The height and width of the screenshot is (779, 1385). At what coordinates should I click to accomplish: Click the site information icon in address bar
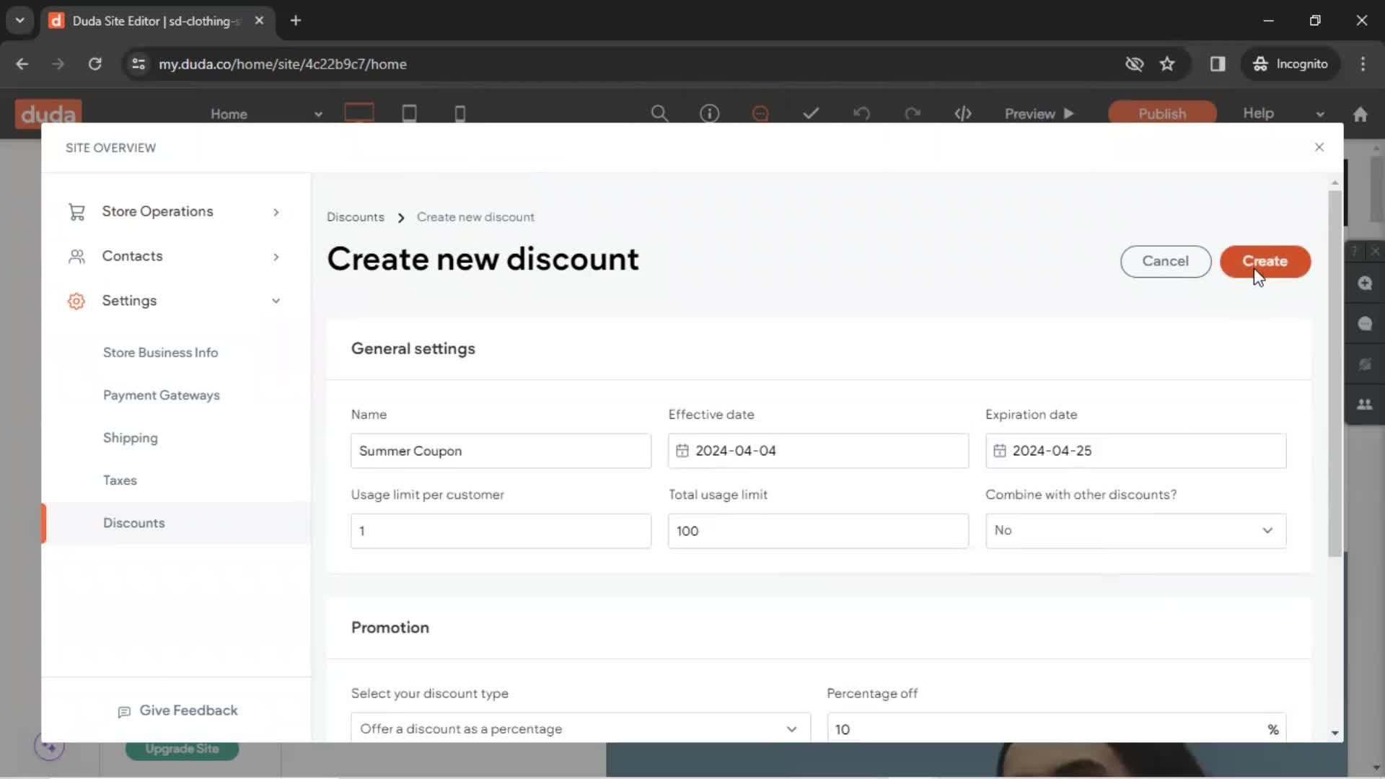138,63
